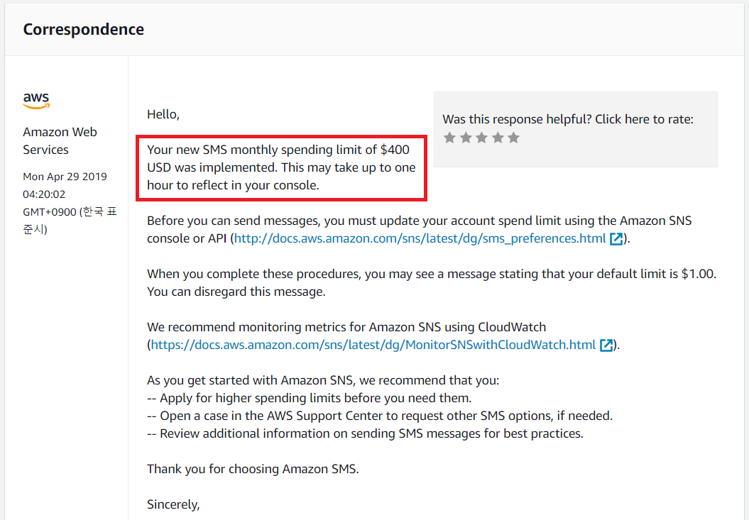Click the Correspondence heading
The height and width of the screenshot is (520, 749).
coord(83,30)
